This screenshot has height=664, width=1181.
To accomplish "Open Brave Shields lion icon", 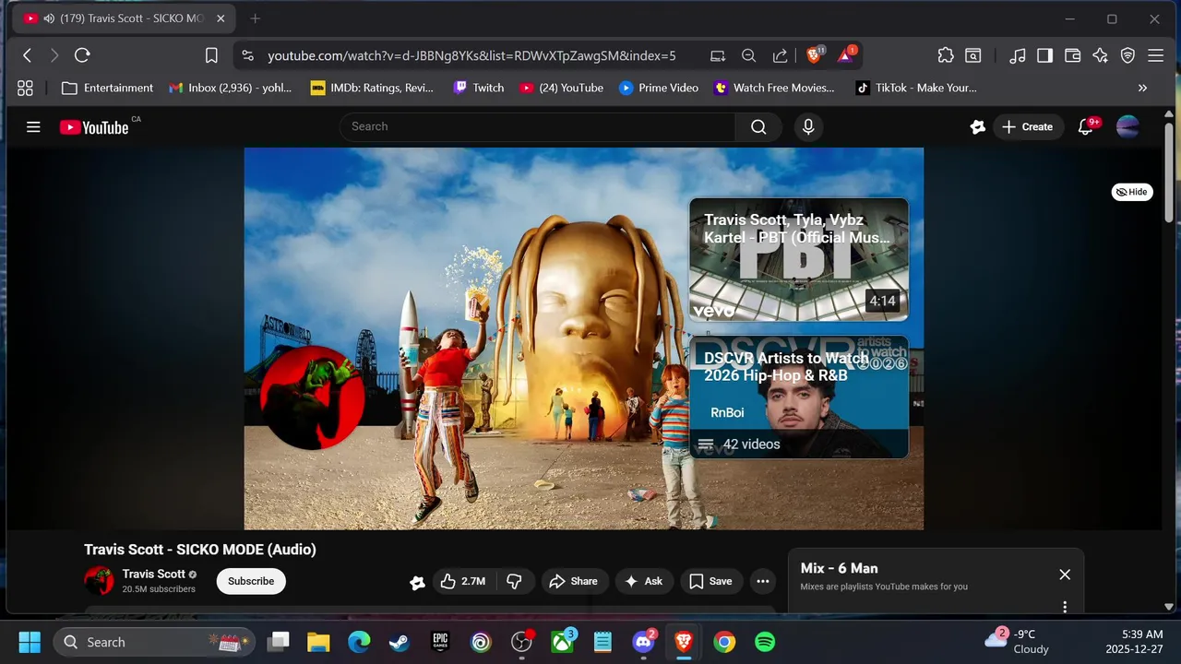I will (815, 55).
